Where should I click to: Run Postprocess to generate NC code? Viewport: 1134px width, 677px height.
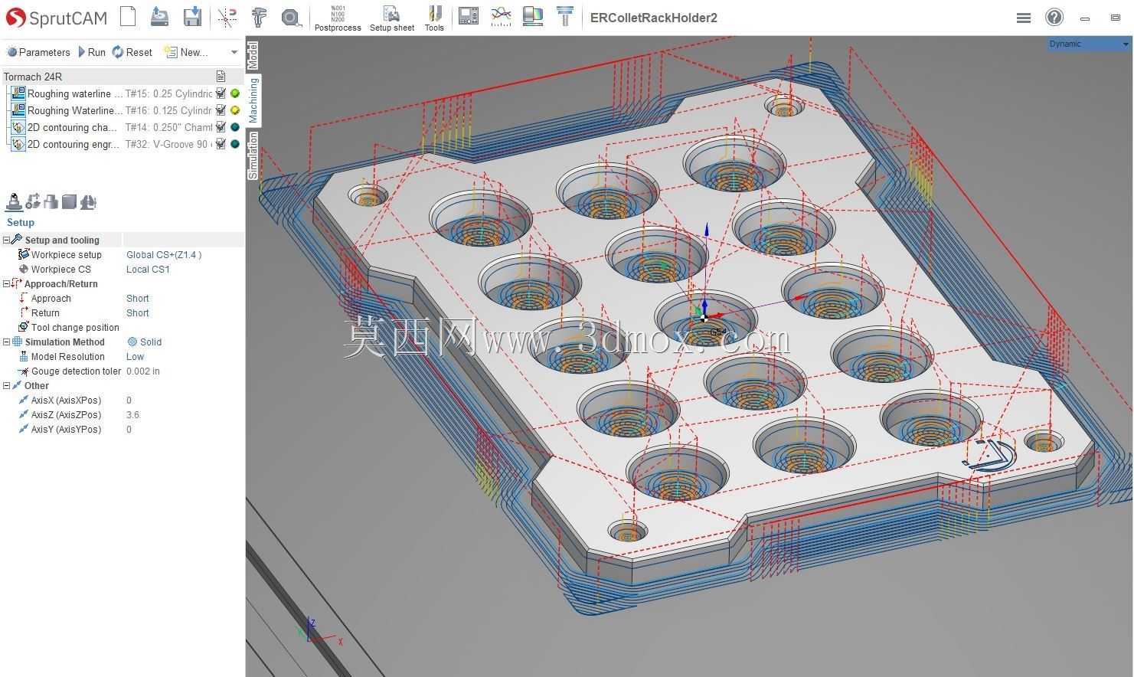338,18
